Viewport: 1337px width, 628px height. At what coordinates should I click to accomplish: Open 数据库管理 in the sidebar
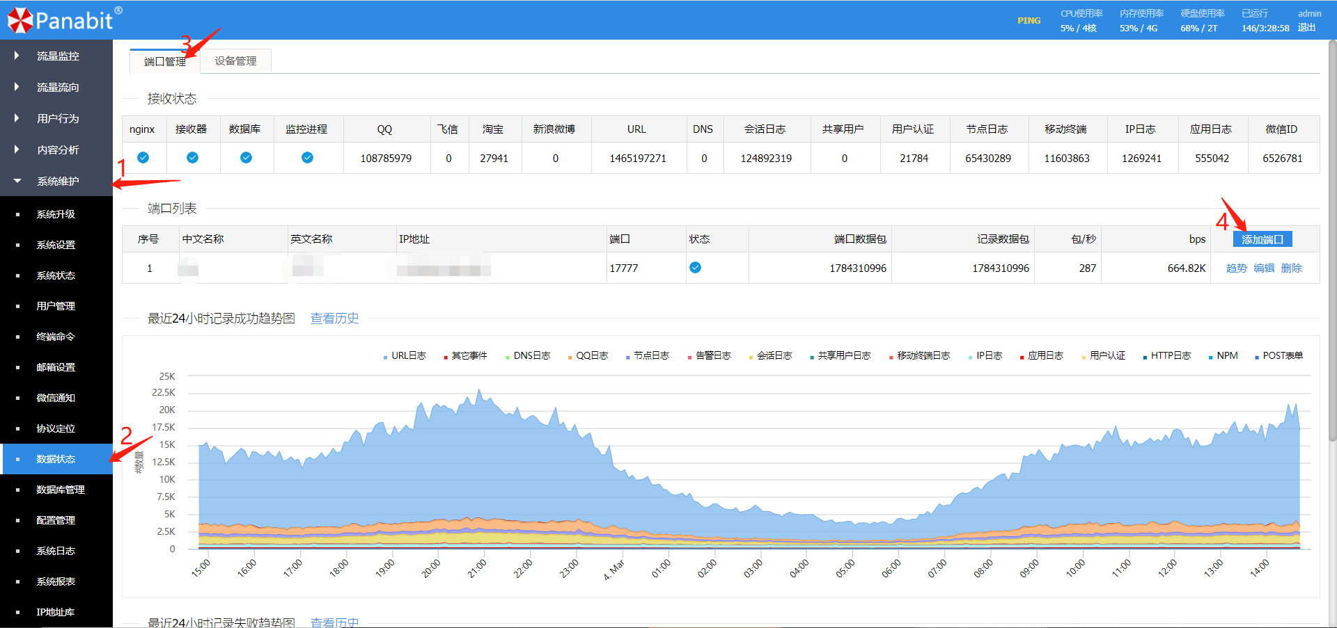[x=60, y=490]
